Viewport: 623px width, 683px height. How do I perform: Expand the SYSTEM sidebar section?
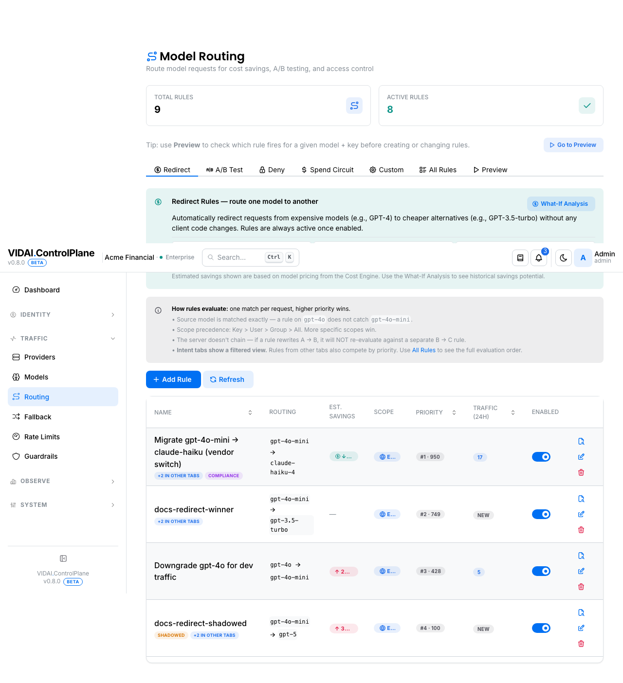click(63, 505)
